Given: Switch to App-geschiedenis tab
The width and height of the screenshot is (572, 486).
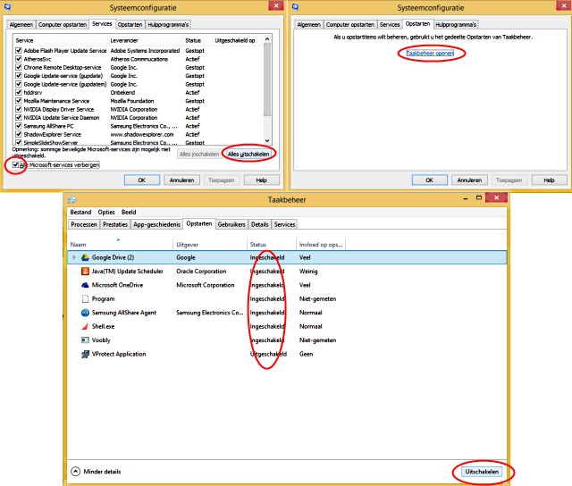Looking at the screenshot, I should point(157,224).
